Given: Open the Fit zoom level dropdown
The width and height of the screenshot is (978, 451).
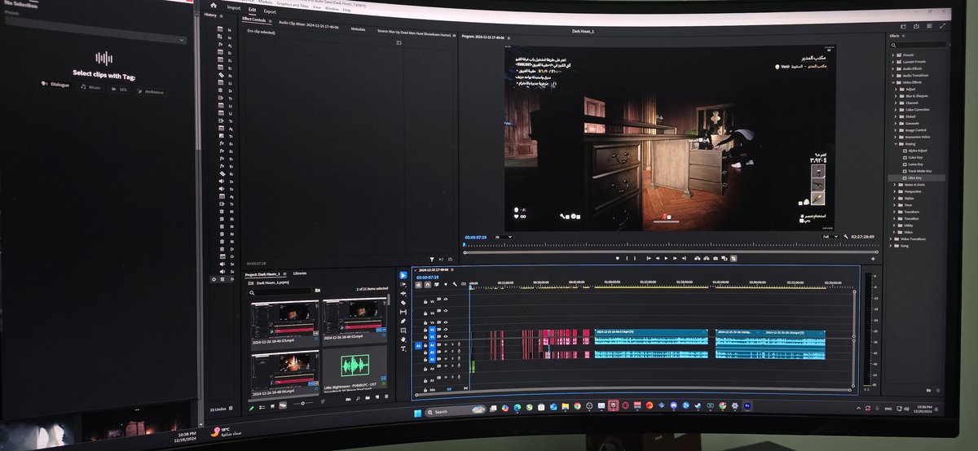Looking at the screenshot, I should tap(505, 237).
